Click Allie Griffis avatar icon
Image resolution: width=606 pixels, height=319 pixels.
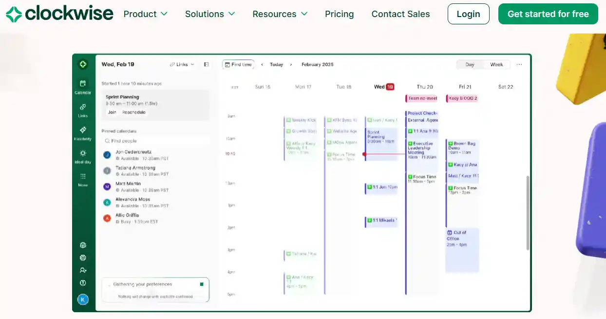pos(107,218)
